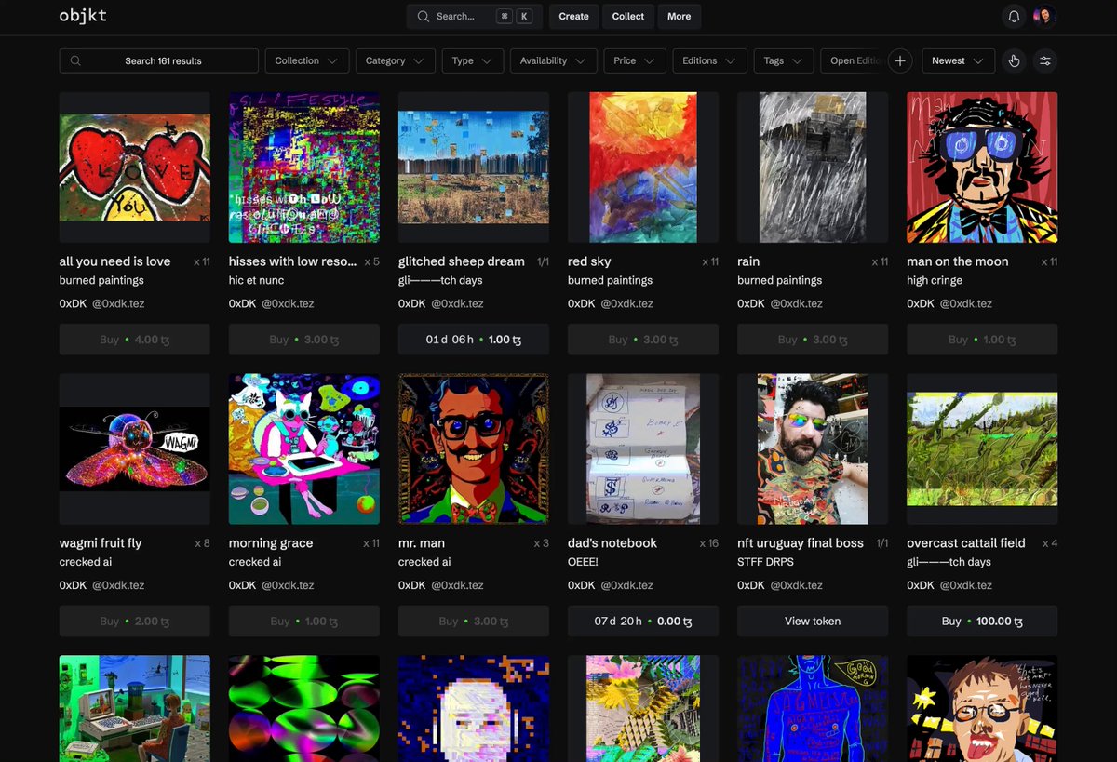The width and height of the screenshot is (1117, 762).
Task: Click the magnifier icon in the top search bar
Action: (424, 16)
